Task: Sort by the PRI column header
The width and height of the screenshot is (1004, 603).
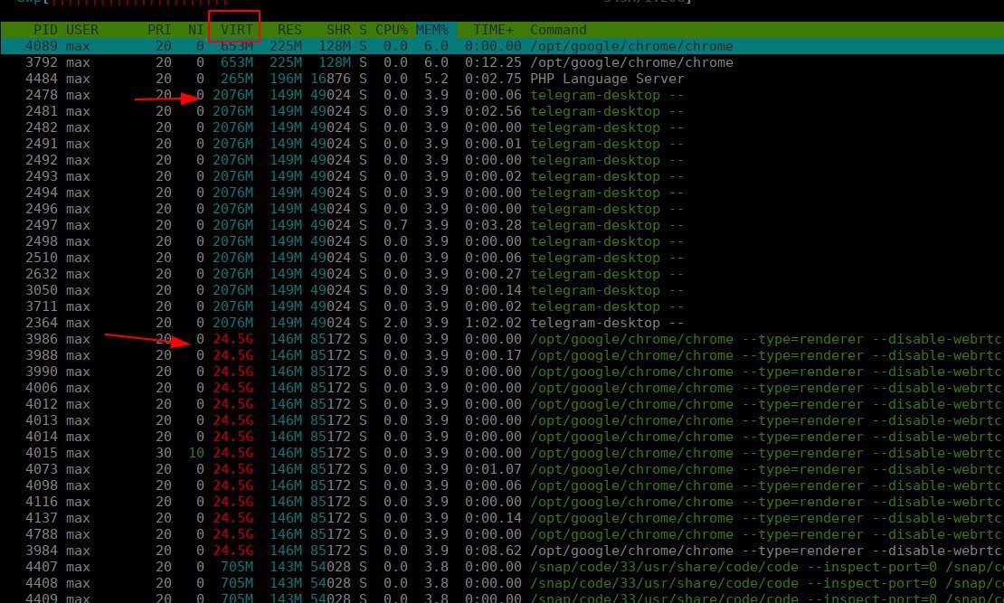Action: [x=159, y=30]
